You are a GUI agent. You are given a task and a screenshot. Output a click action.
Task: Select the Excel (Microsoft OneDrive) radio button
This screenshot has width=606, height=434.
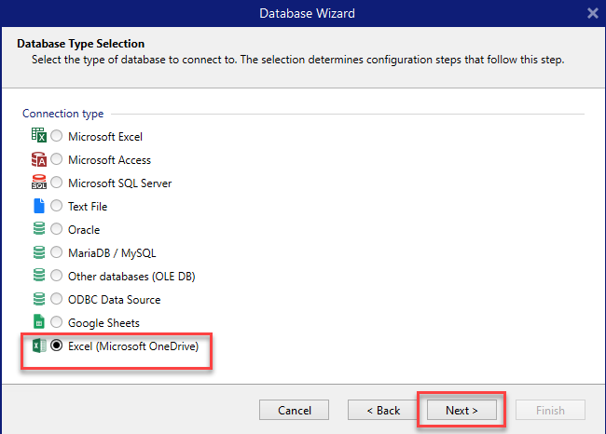tap(57, 346)
